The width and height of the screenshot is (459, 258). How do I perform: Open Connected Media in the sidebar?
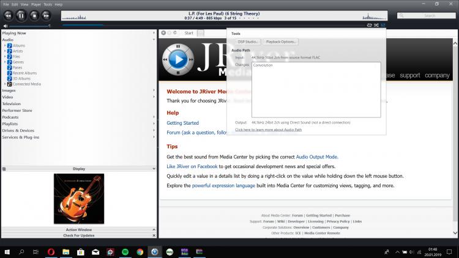26,84
